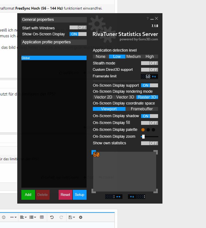Expand the three-dots more options dropdown
This screenshot has height=228, width=206.
13,217
